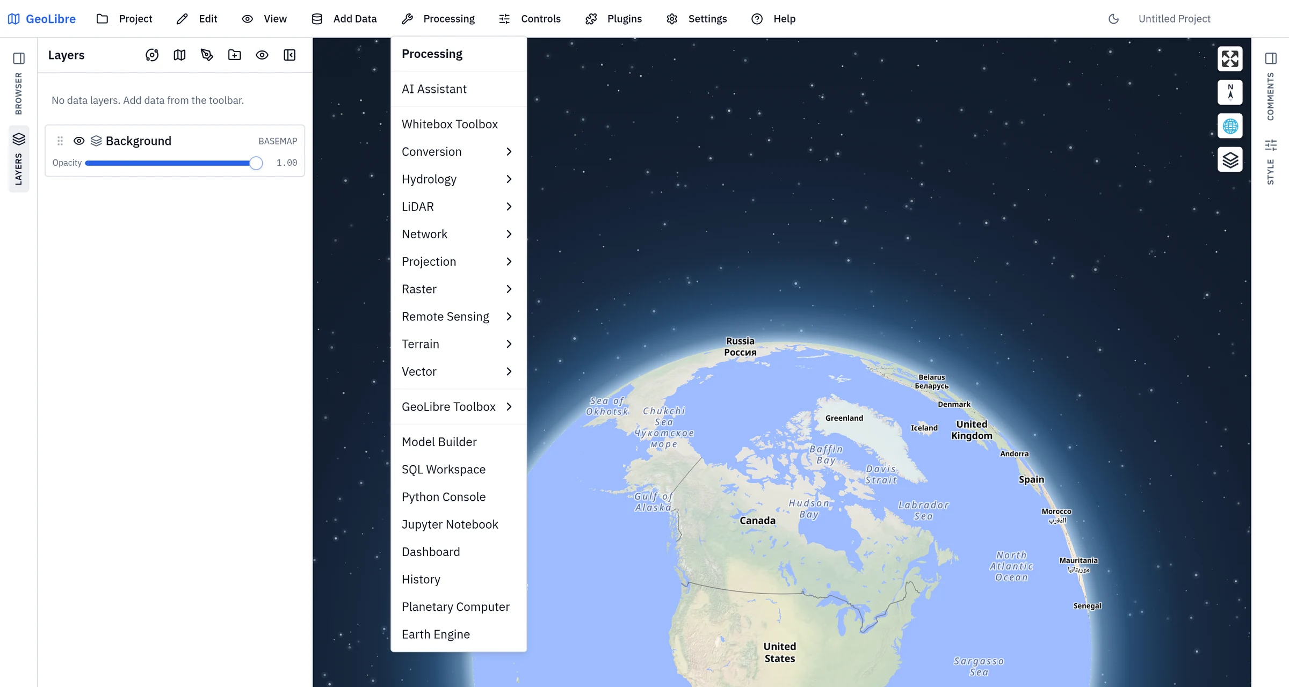Expand the Network submenu
This screenshot has width=1289, height=687.
click(458, 234)
